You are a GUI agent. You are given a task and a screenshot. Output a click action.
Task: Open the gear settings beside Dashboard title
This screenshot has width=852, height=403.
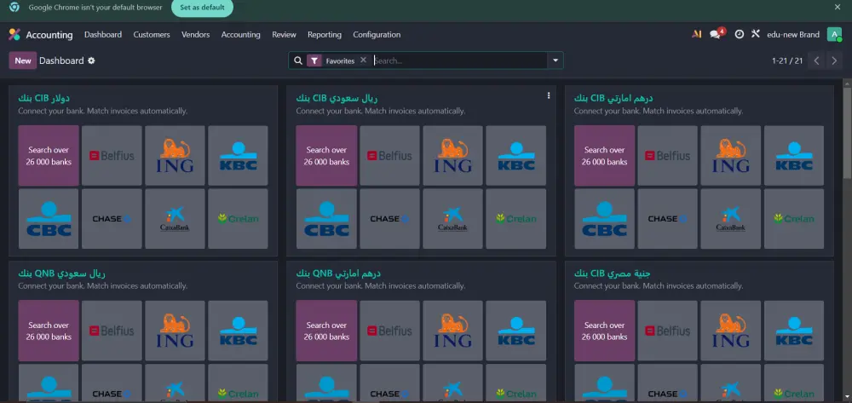[91, 60]
